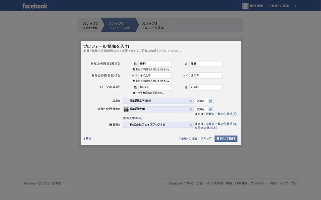321x200 pixels.
Task: Click the facebook logo
Action: pos(35,6)
